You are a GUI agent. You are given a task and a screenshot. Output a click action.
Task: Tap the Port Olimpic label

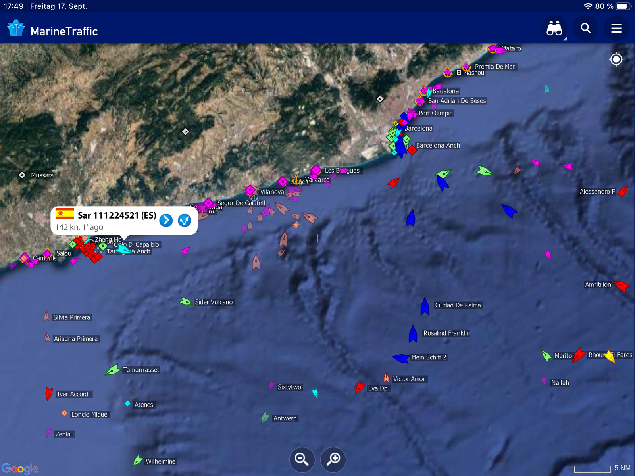[435, 113]
